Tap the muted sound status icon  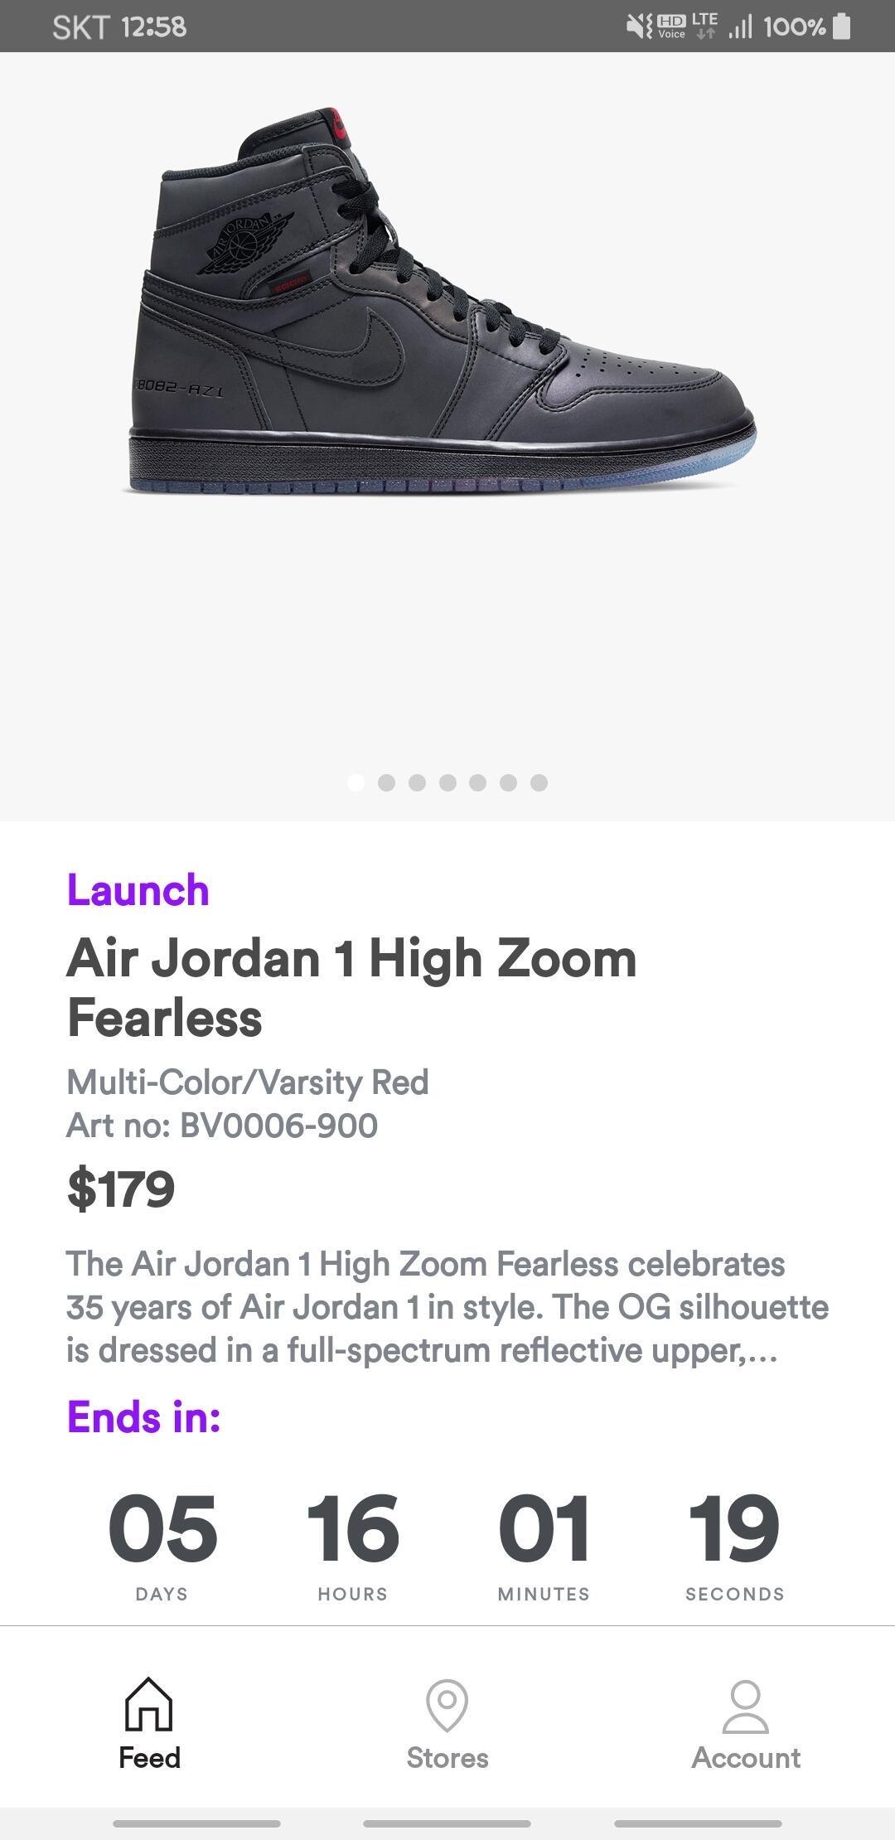638,27
